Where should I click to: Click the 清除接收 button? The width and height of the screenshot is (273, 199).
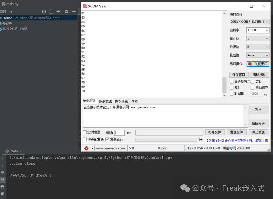tap(259, 75)
